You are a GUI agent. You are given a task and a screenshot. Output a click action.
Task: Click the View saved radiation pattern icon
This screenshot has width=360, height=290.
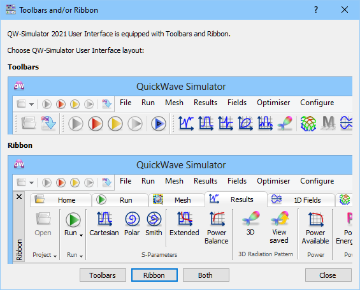coord(280,218)
